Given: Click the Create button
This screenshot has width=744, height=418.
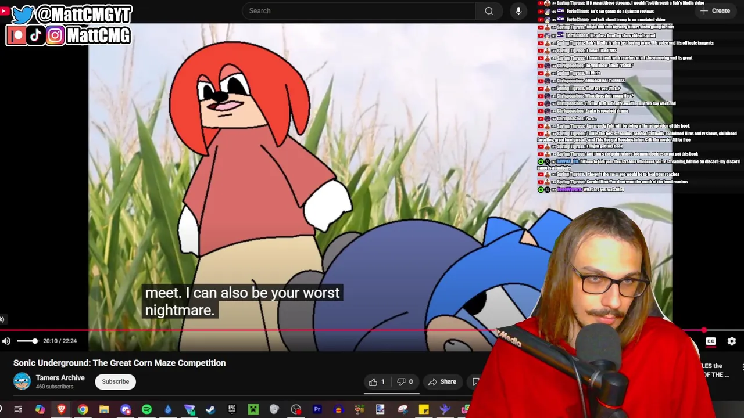Looking at the screenshot, I should coord(715,10).
